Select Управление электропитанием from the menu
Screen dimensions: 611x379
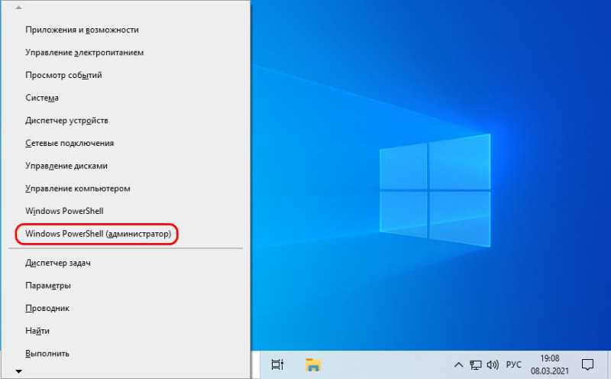[x=125, y=53]
